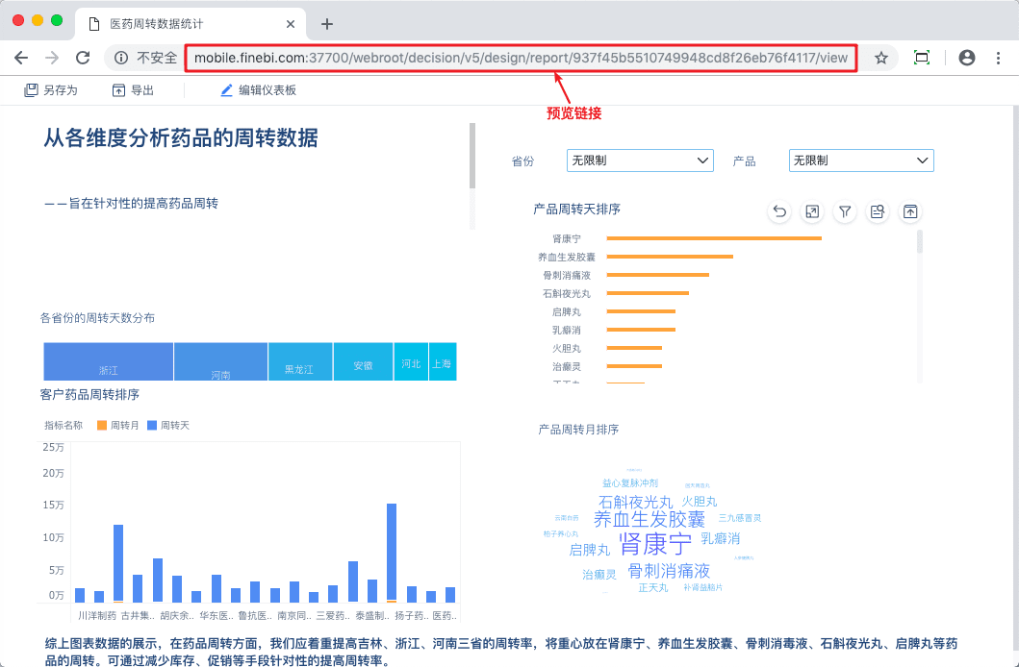Viewport: 1019px width, 667px height.
Task: Click the title text box scrollbar
Action: click(x=472, y=156)
